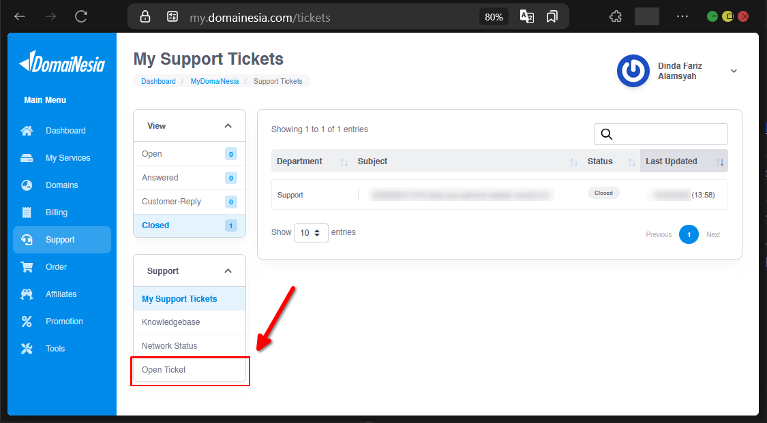This screenshot has height=423, width=767.
Task: Filter tickets by Closed status
Action: point(190,225)
